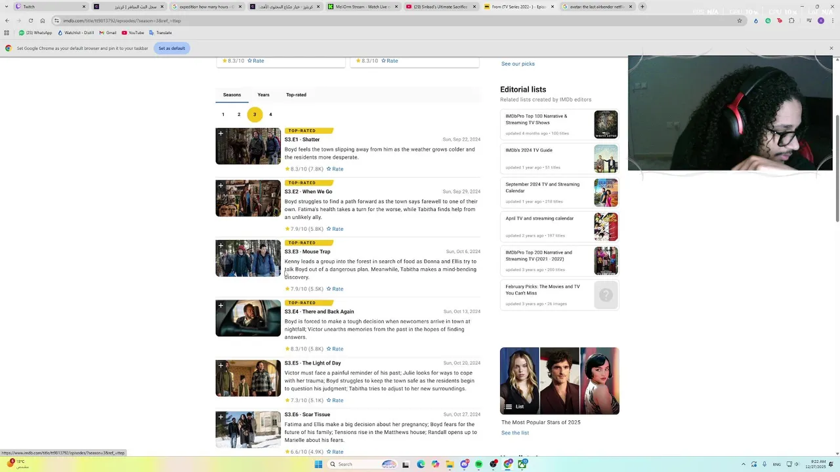This screenshot has width=840, height=472.
Task: Add S3.E1 Shatter to watchlist via plus icon
Action: [221, 134]
